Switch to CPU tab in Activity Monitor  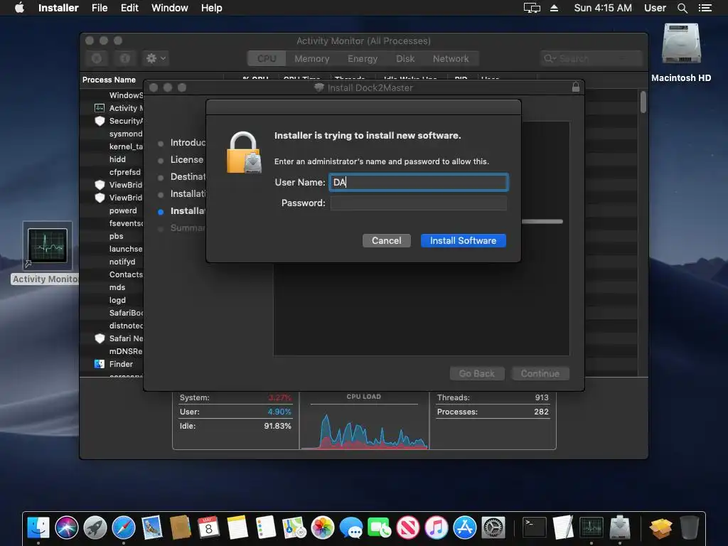(x=267, y=58)
